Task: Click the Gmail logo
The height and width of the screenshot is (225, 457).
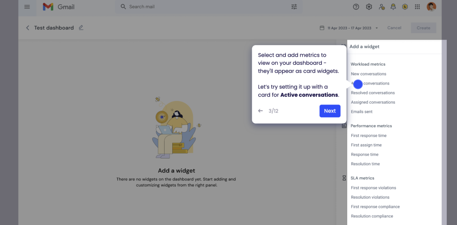Action: [x=58, y=7]
